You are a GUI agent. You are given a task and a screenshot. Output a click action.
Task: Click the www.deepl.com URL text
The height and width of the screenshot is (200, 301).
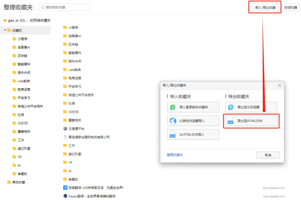point(274,196)
